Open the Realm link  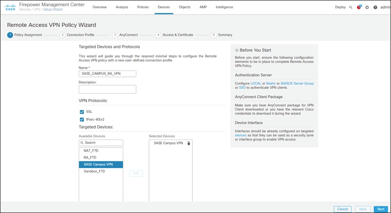coord(271,84)
